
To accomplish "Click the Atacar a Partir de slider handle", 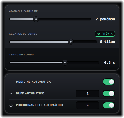I will pos(36,19).
